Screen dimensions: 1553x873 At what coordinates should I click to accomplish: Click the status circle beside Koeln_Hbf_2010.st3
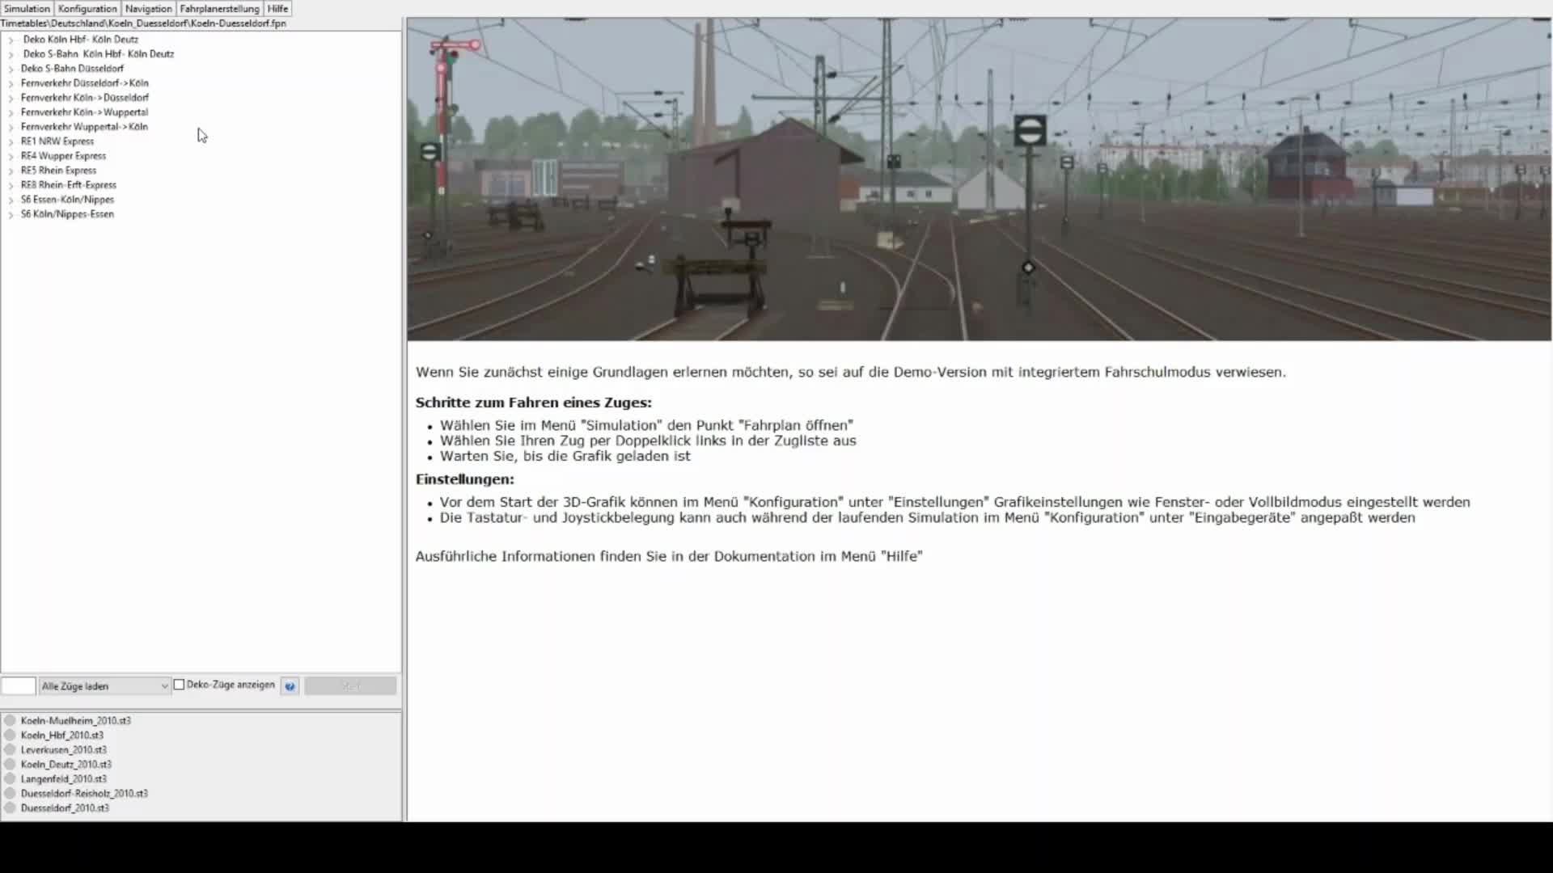[10, 735]
